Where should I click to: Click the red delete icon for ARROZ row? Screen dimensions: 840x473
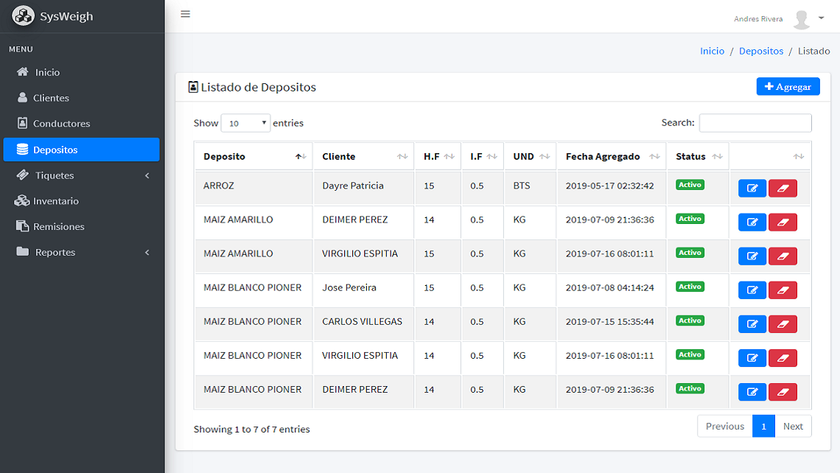(x=783, y=189)
